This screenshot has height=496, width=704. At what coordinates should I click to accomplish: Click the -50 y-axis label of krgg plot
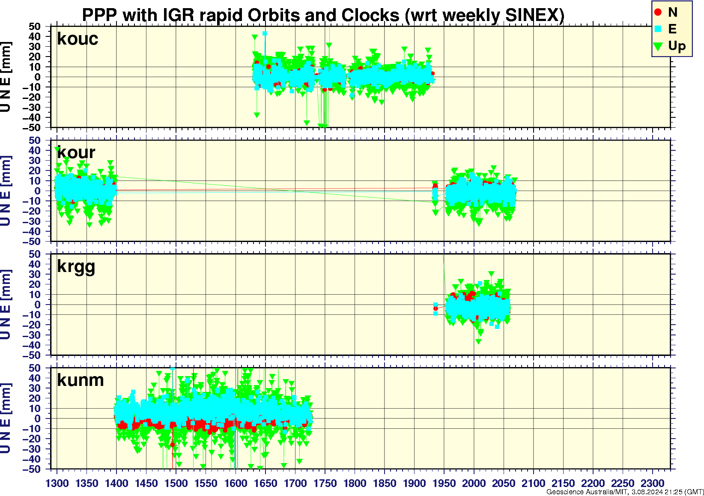[x=32, y=355]
